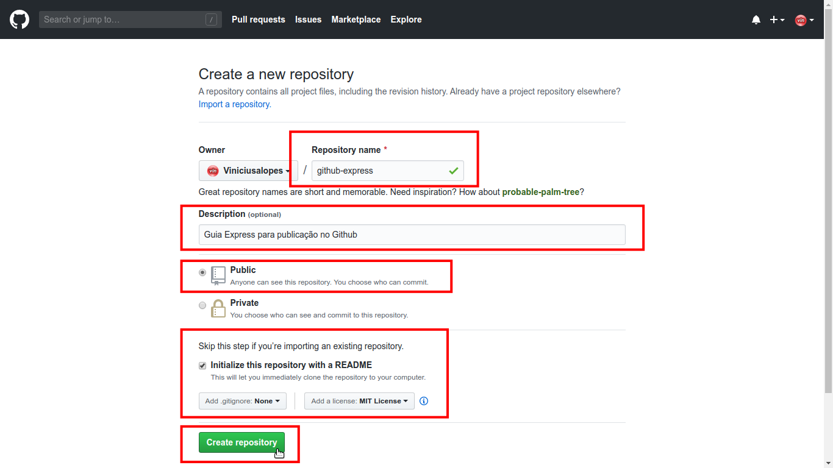
Task: Click the Repository name label
Action: point(346,150)
